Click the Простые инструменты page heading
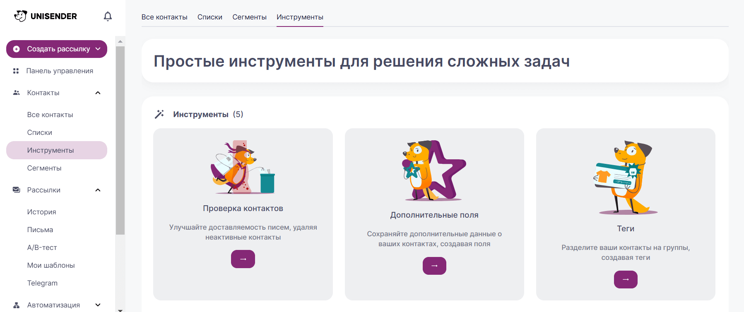Image resolution: width=744 pixels, height=312 pixels. [x=361, y=61]
